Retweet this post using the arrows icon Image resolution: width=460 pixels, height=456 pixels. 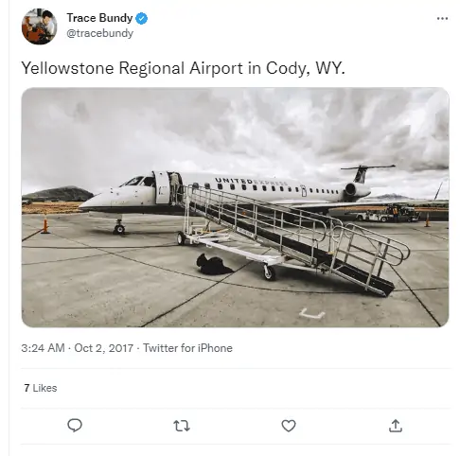pos(182,426)
